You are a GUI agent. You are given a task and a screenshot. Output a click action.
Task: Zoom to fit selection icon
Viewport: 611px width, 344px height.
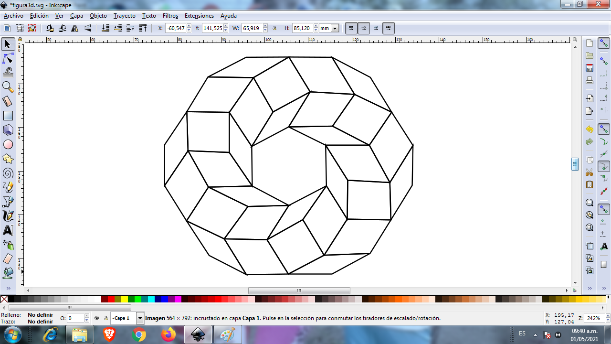[590, 203]
